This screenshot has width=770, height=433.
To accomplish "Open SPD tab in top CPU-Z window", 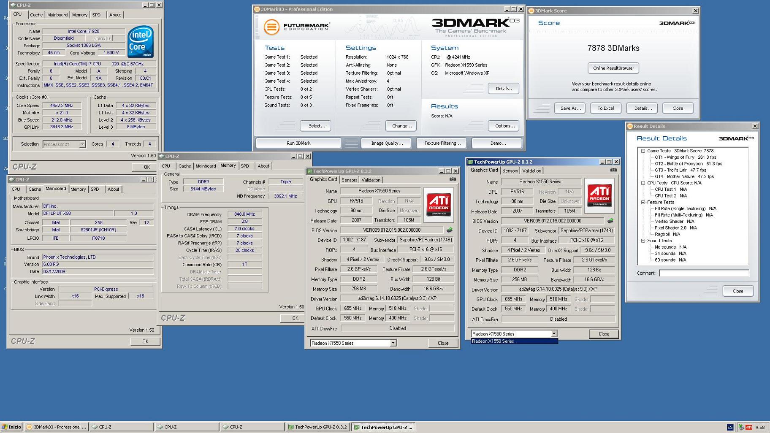I will (x=97, y=15).
